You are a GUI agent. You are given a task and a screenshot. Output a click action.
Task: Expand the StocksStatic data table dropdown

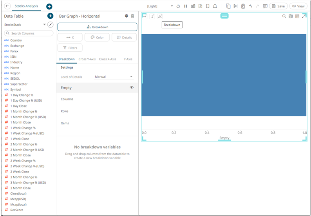[x=44, y=25]
